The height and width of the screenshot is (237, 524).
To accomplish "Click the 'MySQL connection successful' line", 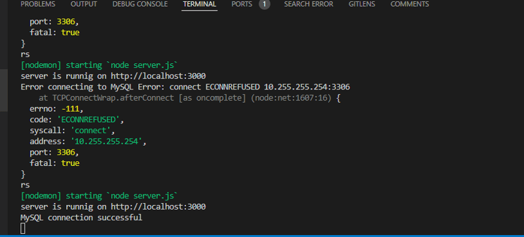I will (81, 217).
